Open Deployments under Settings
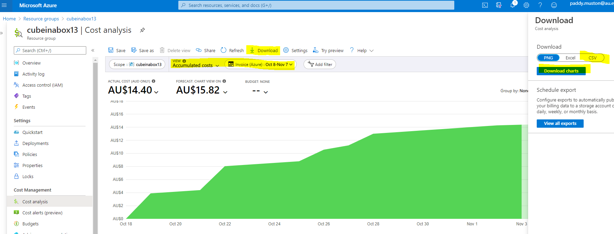This screenshot has height=234, width=614. tap(35, 143)
